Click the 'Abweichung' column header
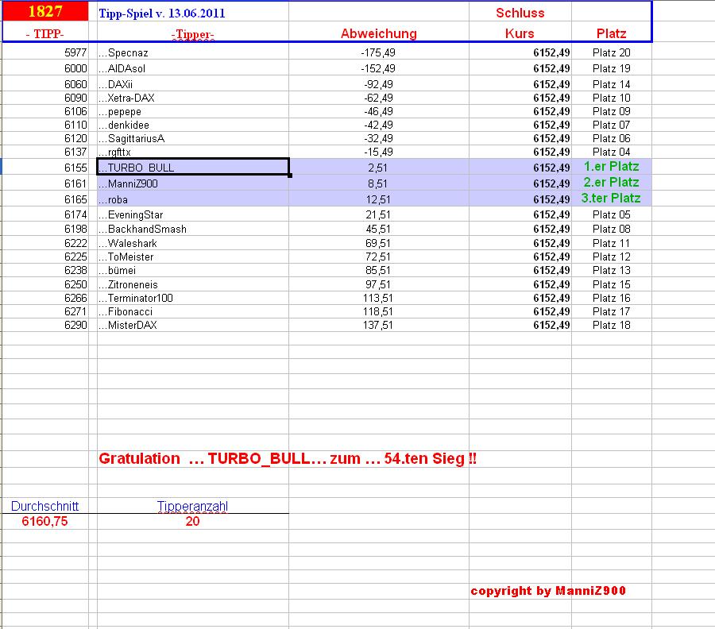Image resolution: width=715 pixels, height=629 pixels. [378, 33]
